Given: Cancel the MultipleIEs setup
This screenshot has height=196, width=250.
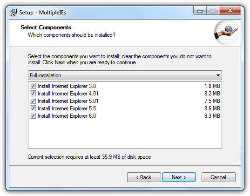Looking at the screenshot, I should coord(218,177).
